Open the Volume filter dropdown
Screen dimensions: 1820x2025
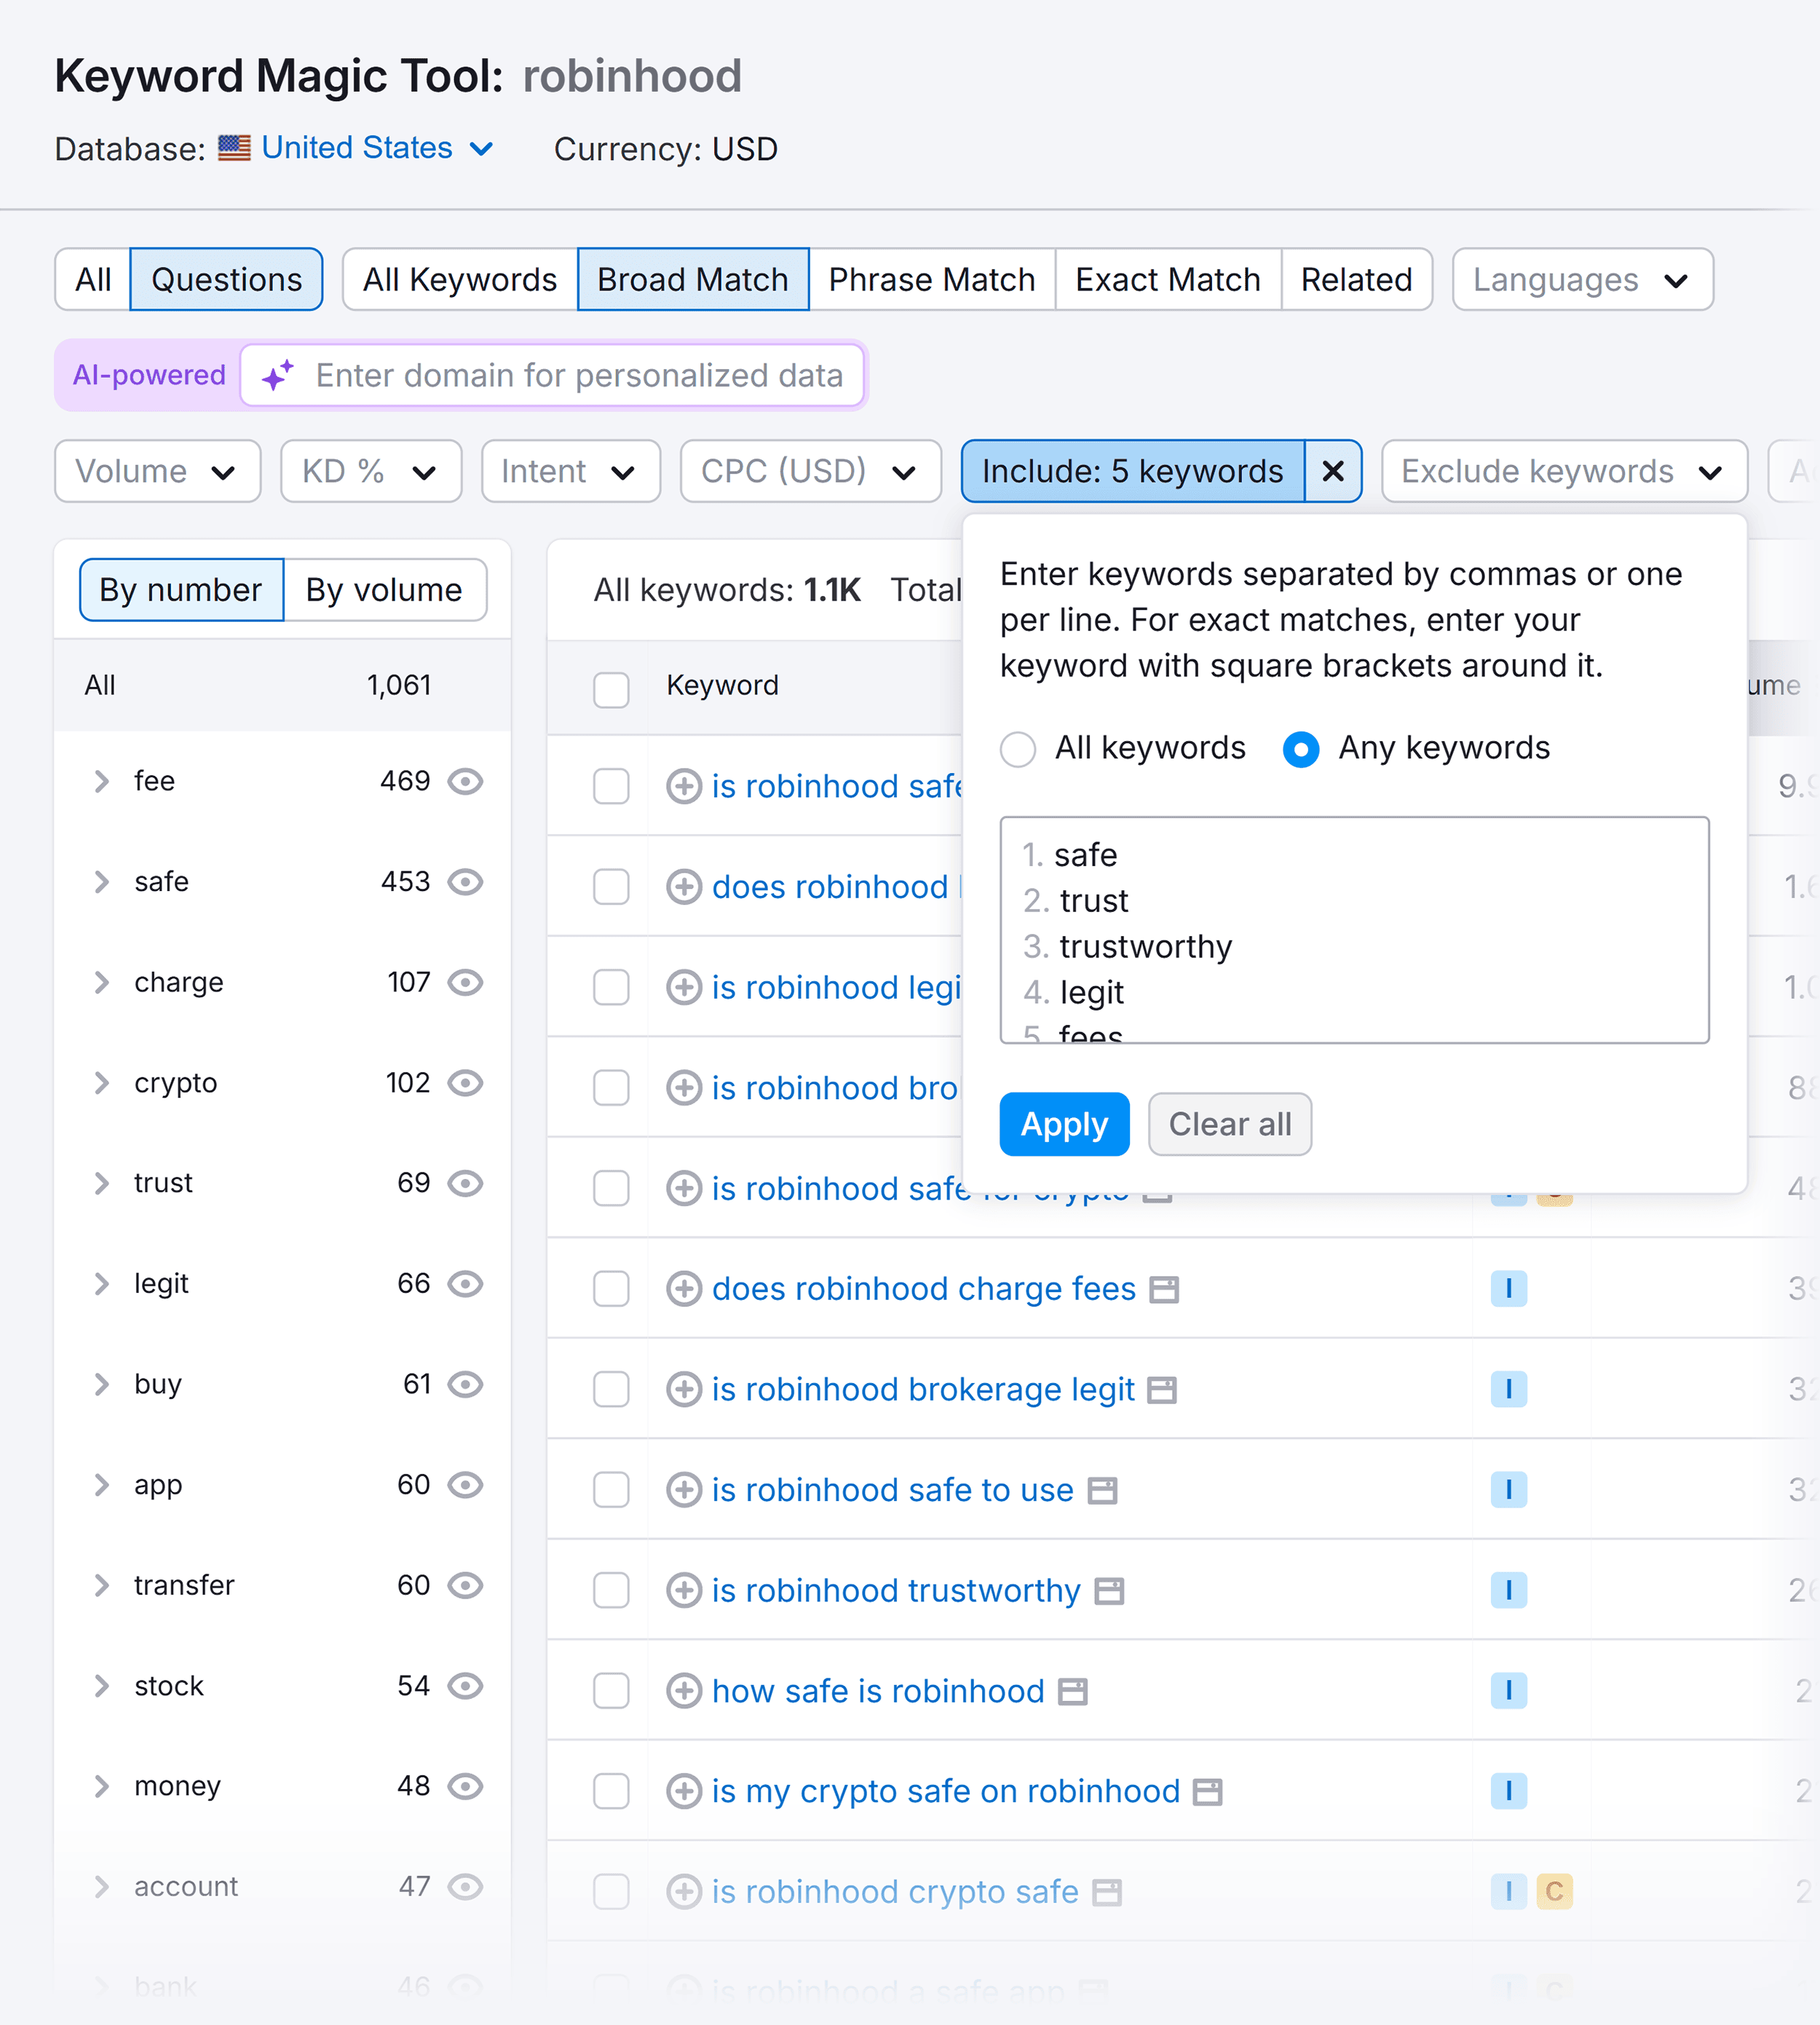click(x=157, y=471)
